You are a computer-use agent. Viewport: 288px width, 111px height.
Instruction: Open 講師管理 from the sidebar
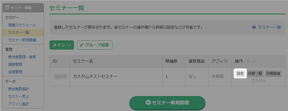tap(15, 65)
